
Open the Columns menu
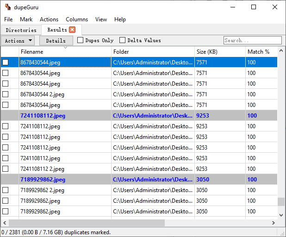[77, 19]
